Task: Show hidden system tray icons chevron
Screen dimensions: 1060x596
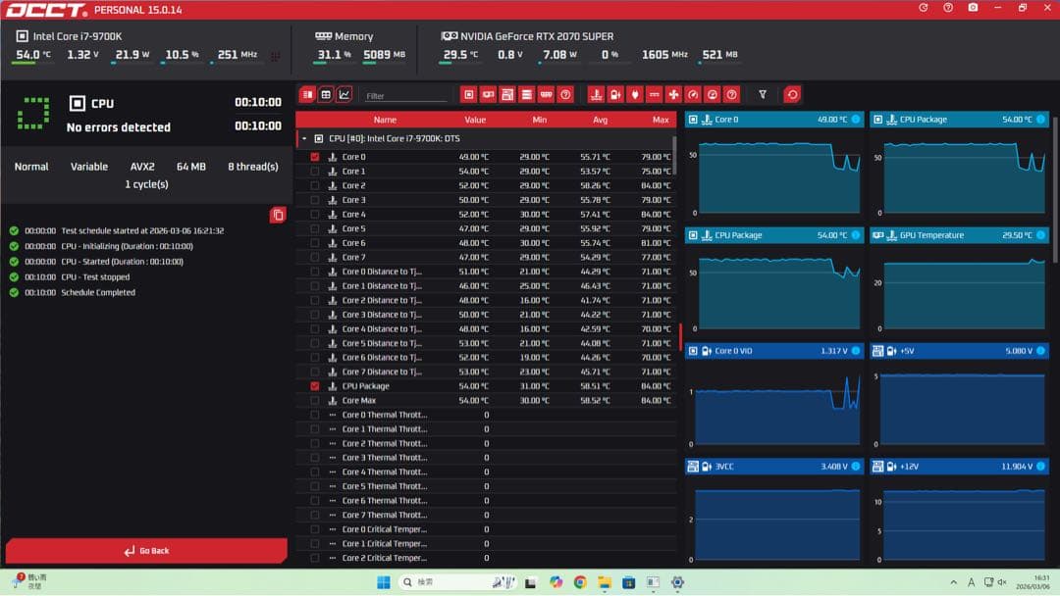Action: (x=953, y=582)
